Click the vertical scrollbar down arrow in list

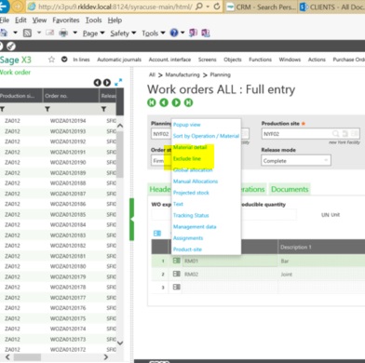point(120,343)
